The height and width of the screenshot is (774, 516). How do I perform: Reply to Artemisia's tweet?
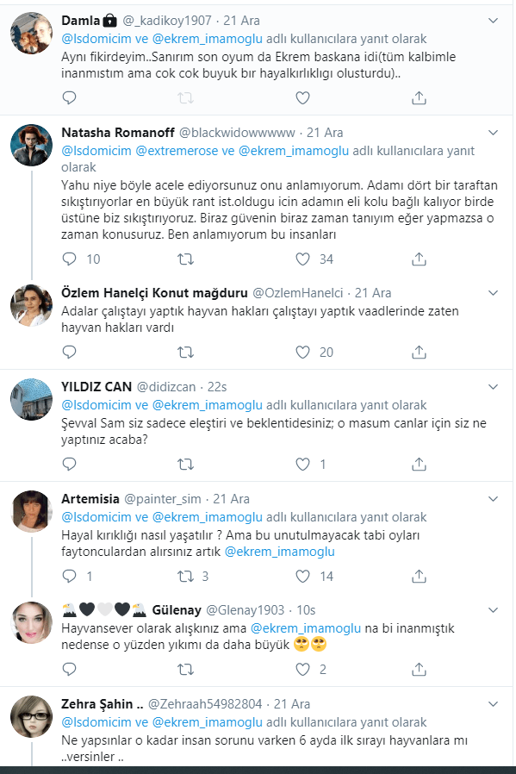click(x=69, y=576)
